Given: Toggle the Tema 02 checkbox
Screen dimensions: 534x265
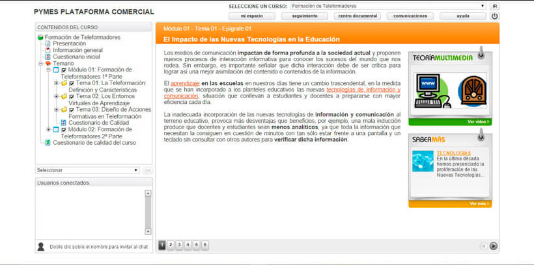Looking at the screenshot, I should click(x=72, y=97).
